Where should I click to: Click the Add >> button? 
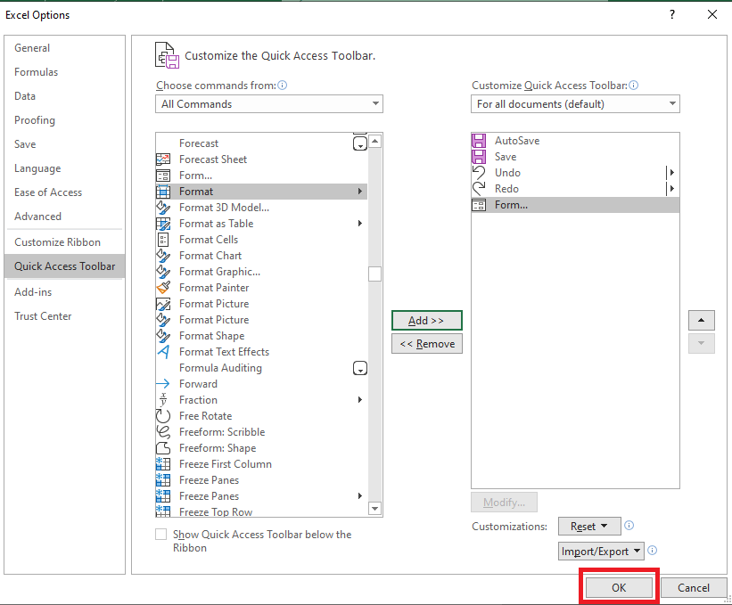427,321
